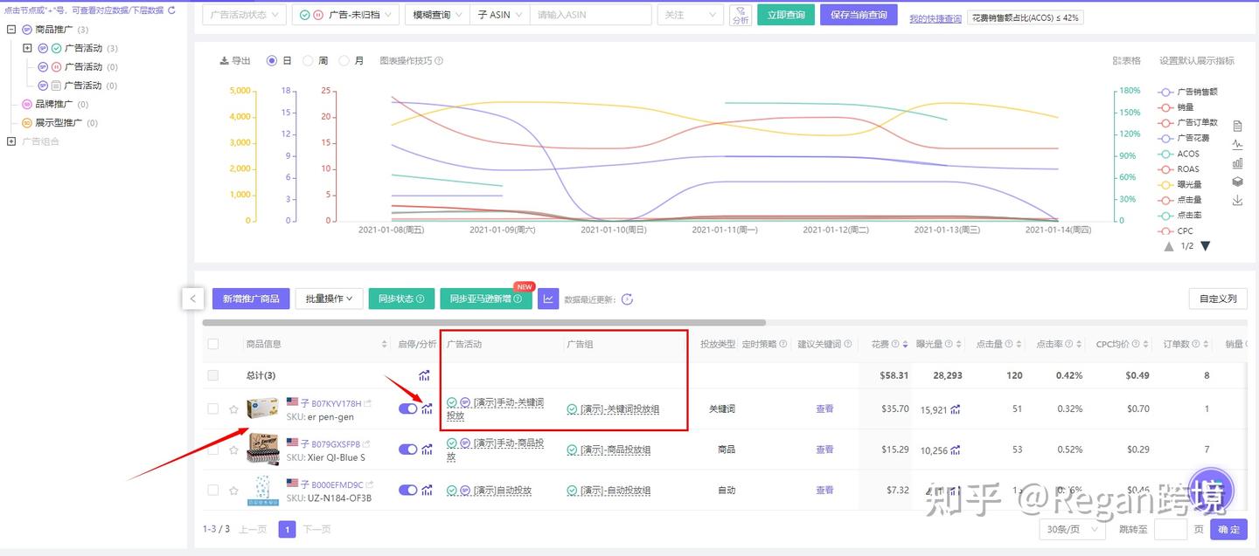This screenshot has height=556, width=1259.
Task: Favorite the B07KYV178H product
Action: pos(233,409)
